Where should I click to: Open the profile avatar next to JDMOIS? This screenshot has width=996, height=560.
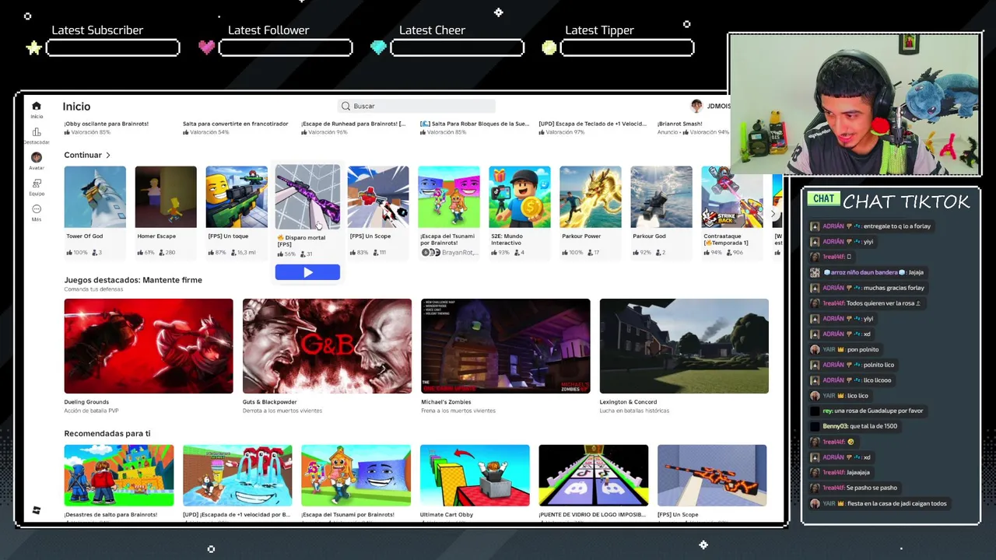(x=696, y=106)
